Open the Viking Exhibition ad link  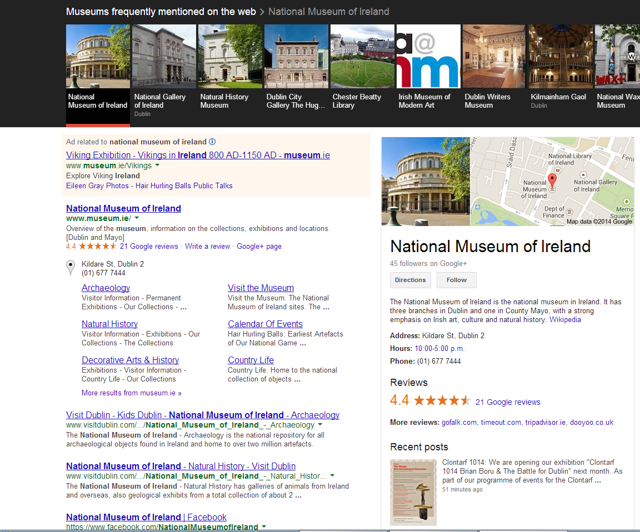pyautogui.click(x=198, y=155)
